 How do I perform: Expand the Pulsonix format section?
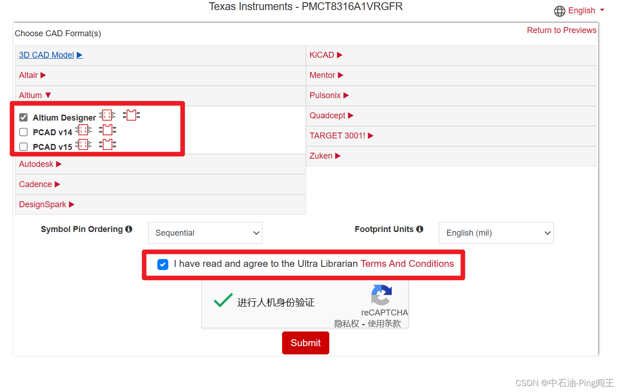[x=329, y=95]
